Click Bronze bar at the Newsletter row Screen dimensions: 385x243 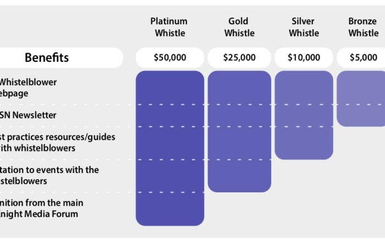point(361,115)
